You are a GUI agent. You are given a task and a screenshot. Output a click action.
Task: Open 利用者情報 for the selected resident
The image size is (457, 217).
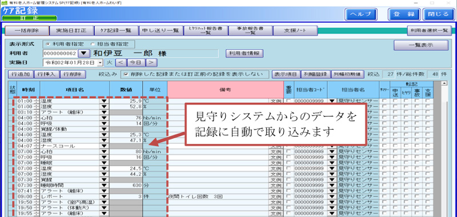[x=244, y=54]
